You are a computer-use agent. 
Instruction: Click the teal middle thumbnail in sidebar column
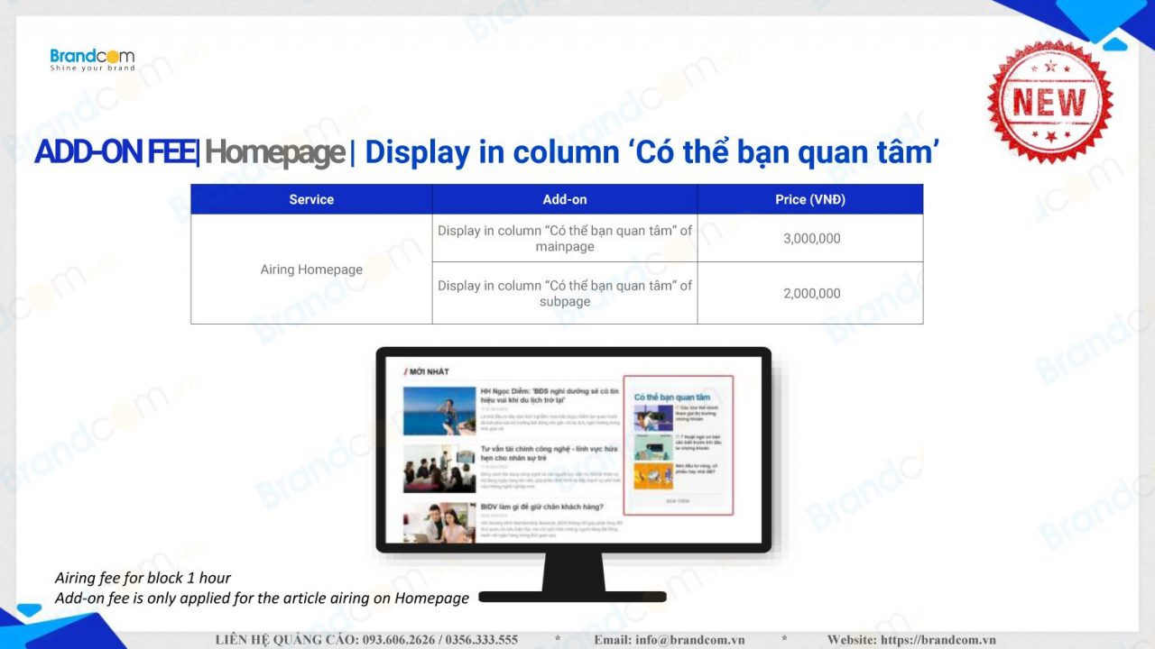coord(653,446)
